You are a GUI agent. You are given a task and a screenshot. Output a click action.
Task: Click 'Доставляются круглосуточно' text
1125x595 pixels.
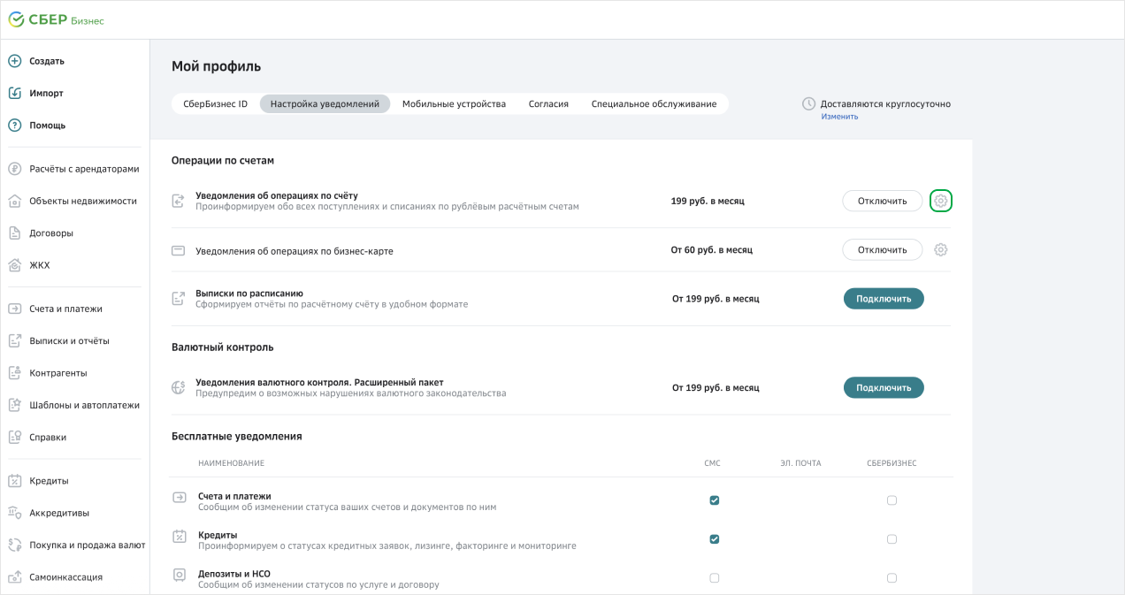(x=885, y=103)
